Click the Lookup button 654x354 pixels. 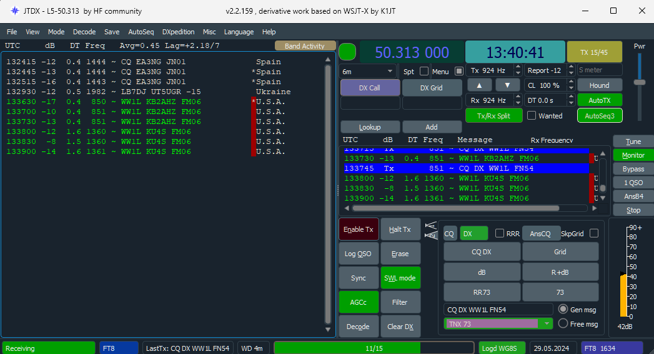[370, 127]
